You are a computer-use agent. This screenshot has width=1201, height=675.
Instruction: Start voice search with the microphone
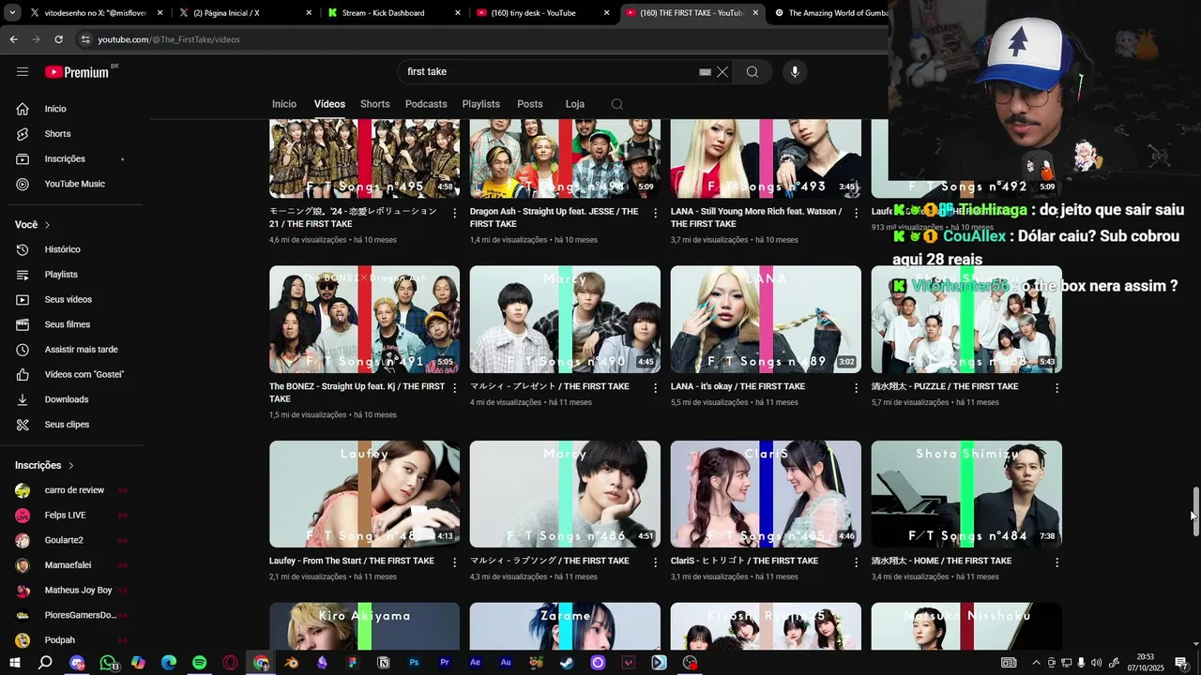tap(795, 72)
